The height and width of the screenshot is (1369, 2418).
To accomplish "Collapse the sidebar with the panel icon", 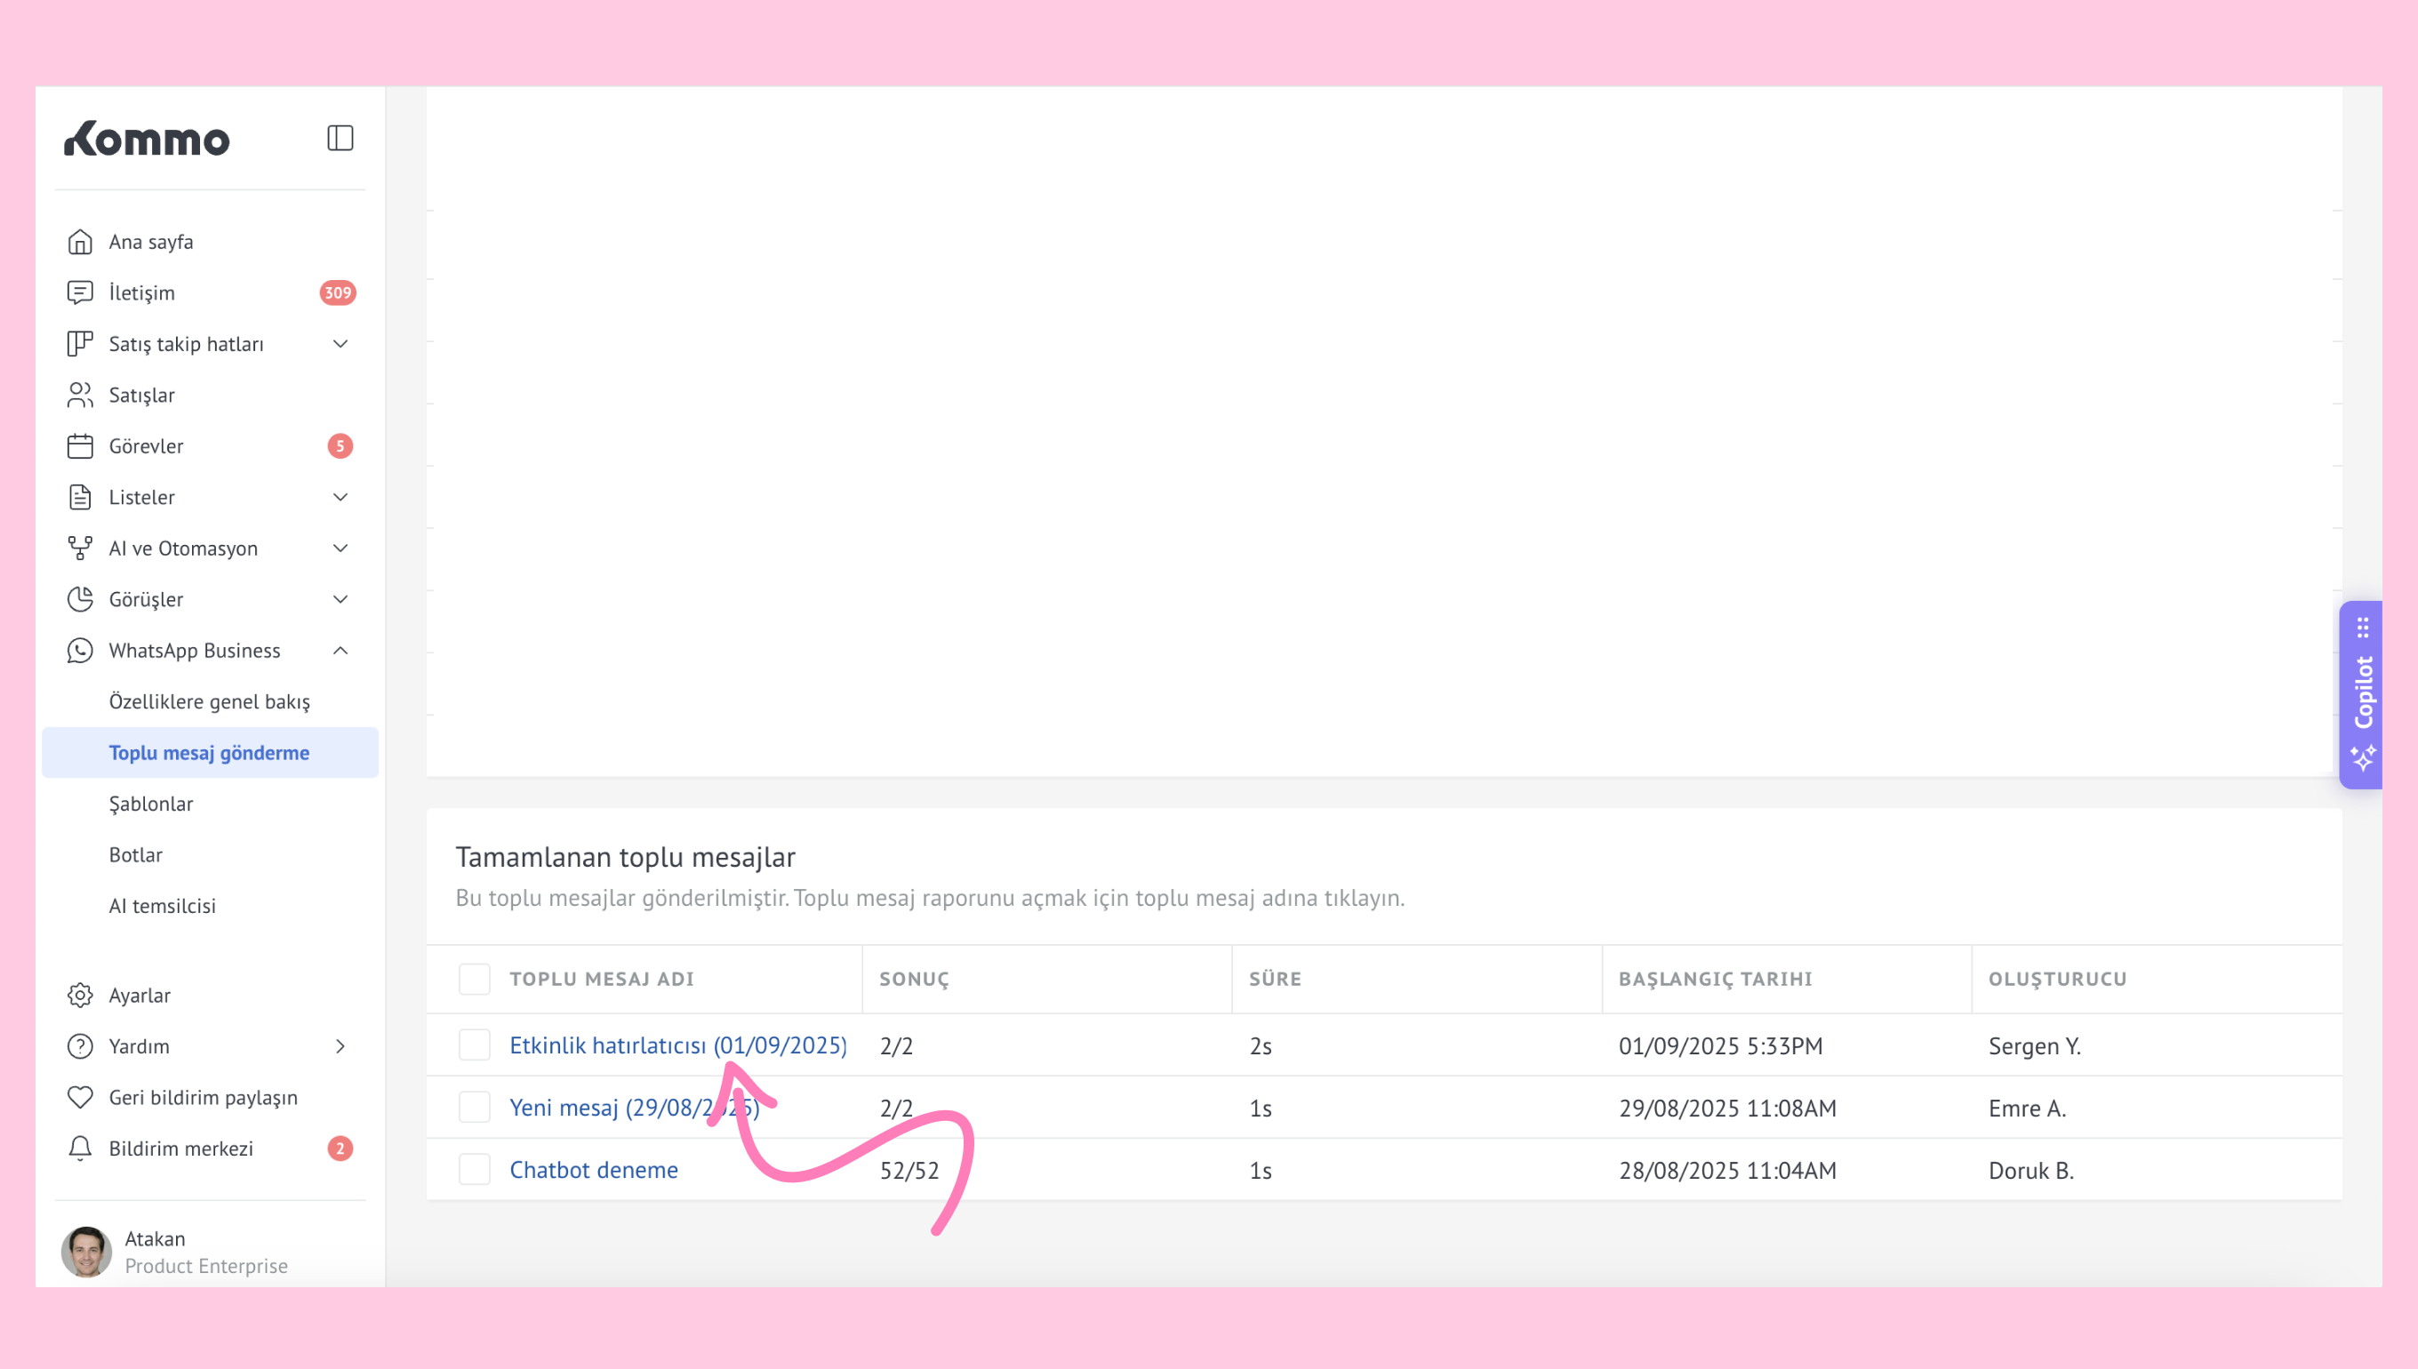I will tap(340, 138).
